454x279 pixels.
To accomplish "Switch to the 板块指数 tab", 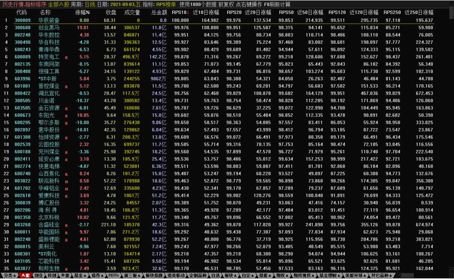I will tap(154, 275).
